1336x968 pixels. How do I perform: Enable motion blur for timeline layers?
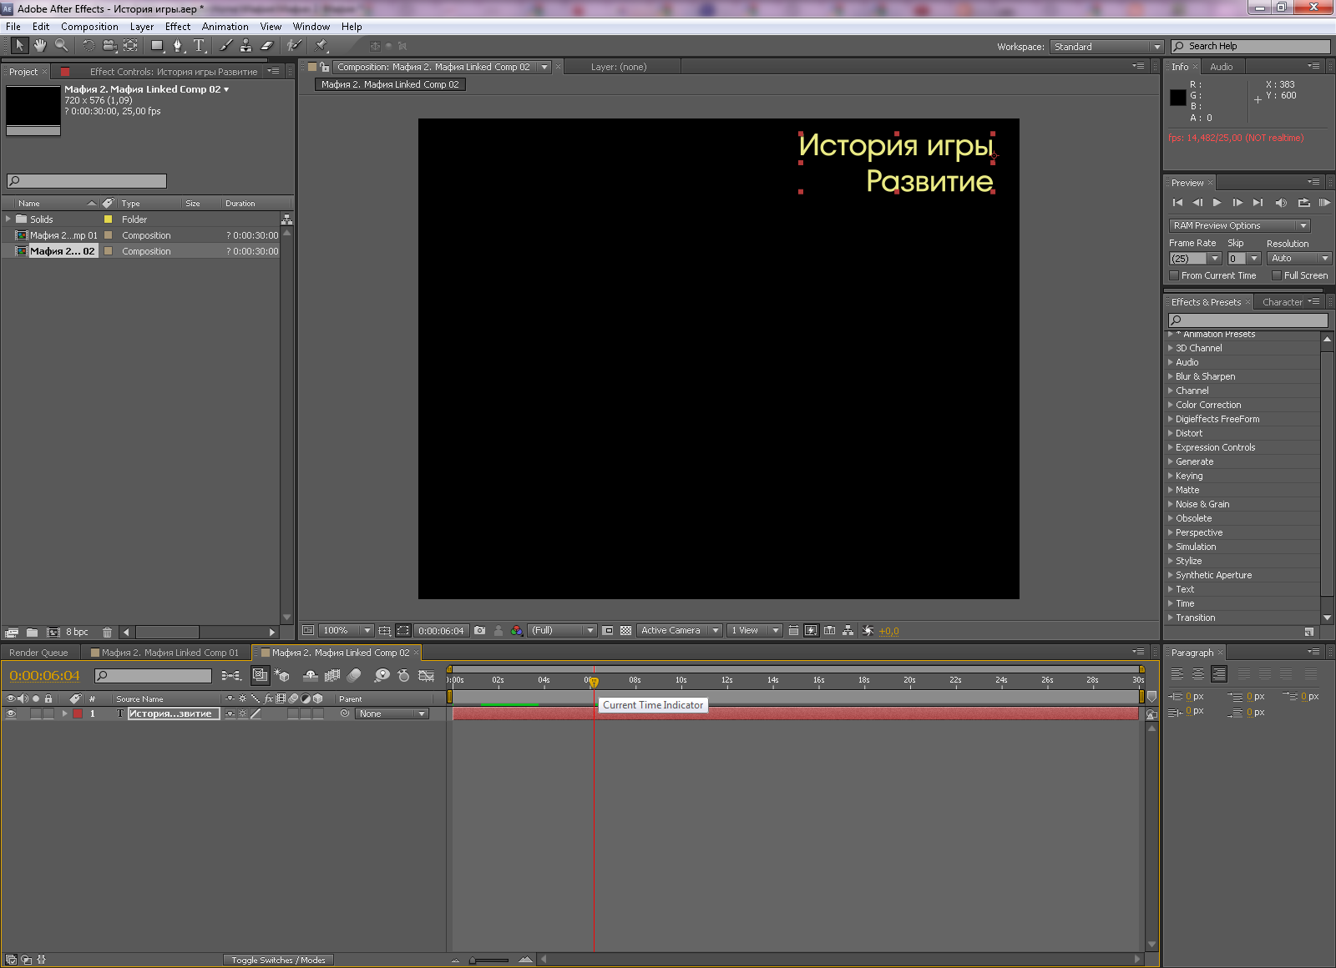[354, 675]
